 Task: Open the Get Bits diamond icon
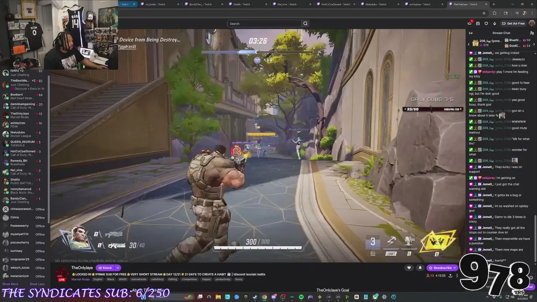coord(495,23)
